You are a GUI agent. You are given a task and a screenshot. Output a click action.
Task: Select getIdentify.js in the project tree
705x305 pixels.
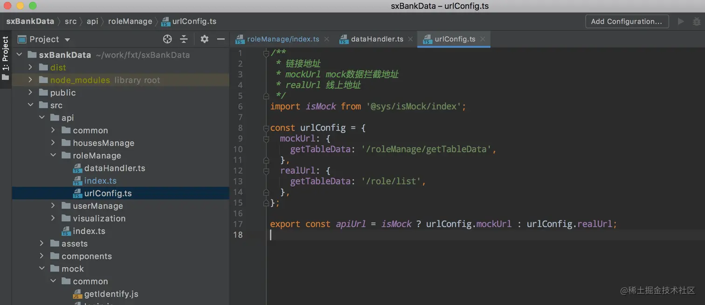111,294
